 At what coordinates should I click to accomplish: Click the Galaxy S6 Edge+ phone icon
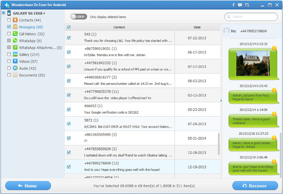pyautogui.click(x=9, y=13)
